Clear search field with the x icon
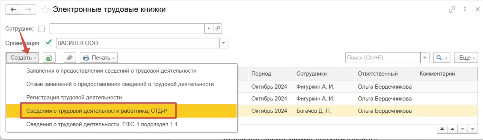This screenshot has height=140, width=483. pos(424,58)
